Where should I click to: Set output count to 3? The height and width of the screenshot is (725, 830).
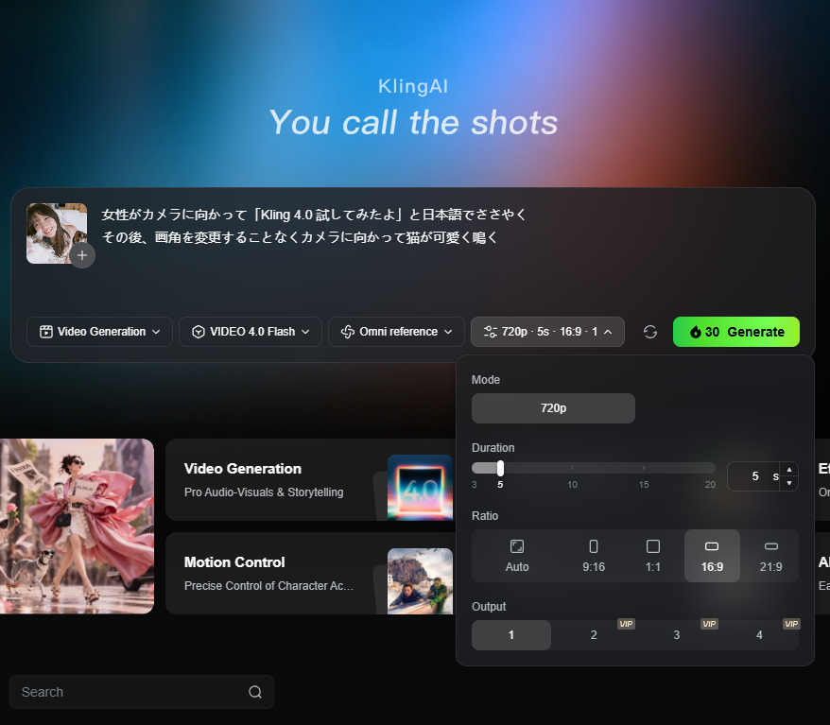676,635
